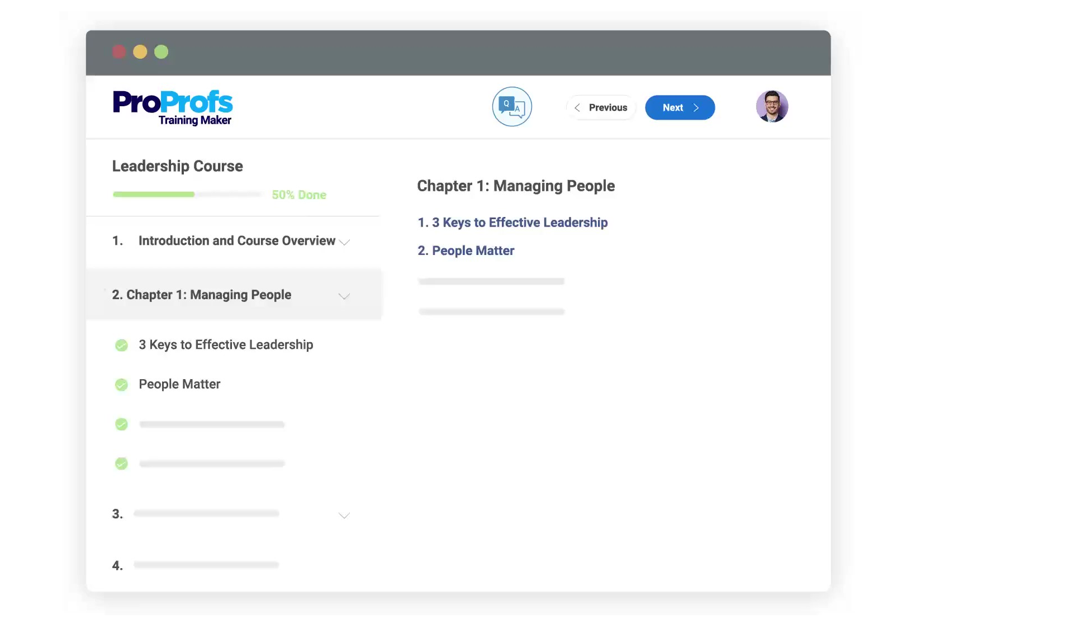The image size is (1073, 633).
Task: Click the Next navigation arrow icon
Action: [696, 107]
